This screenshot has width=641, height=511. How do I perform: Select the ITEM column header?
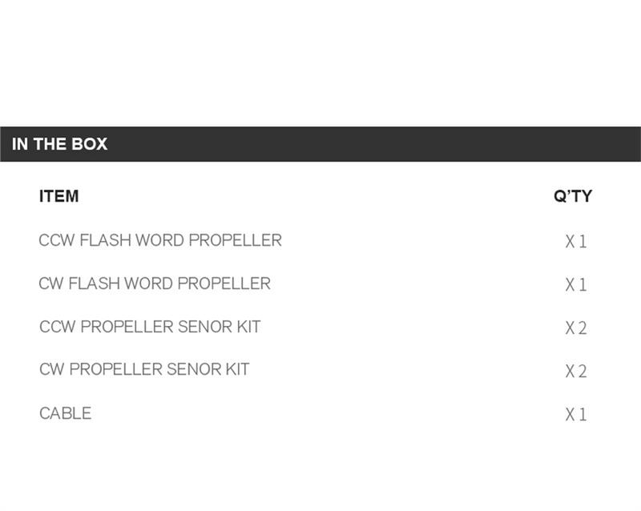(x=58, y=195)
